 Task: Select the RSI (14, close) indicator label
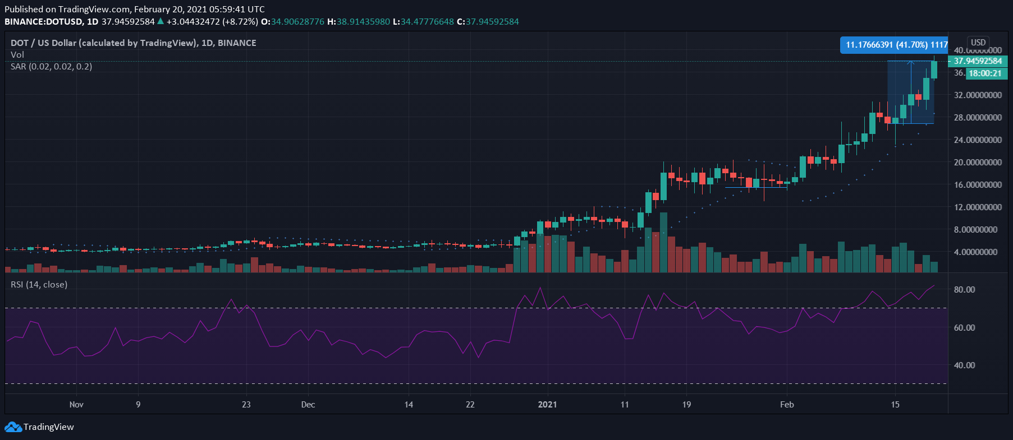coord(39,285)
